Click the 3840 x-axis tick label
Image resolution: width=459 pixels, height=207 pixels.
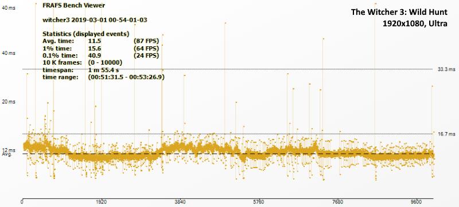pyautogui.click(x=180, y=202)
